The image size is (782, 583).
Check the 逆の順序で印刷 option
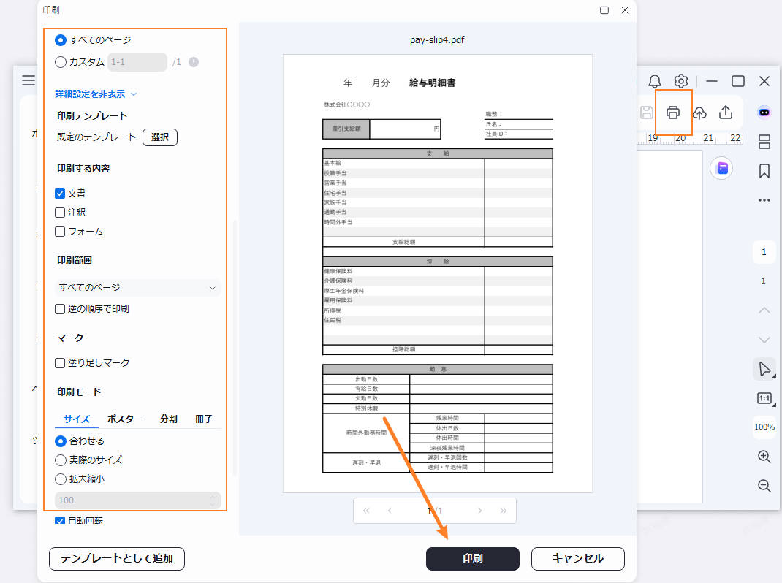(61, 308)
